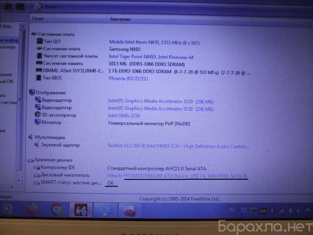Open the Mobile Intel Atom N435 link
This screenshot has width=313, height=235.
(155, 43)
